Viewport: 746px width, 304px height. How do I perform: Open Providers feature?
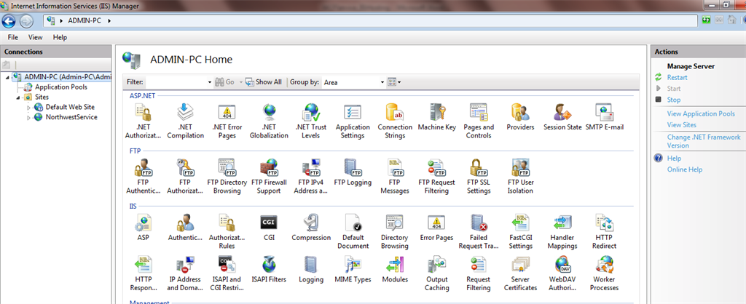[x=520, y=117]
